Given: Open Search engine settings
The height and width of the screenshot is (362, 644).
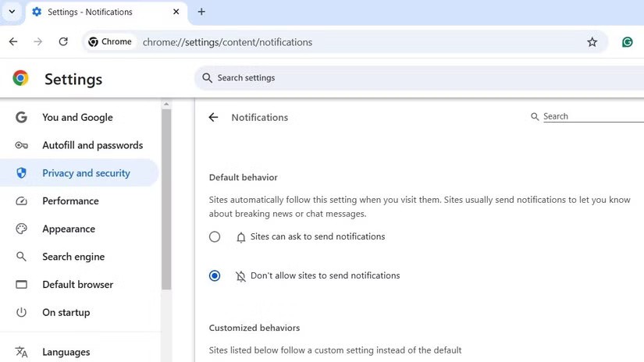Looking at the screenshot, I should (x=73, y=257).
